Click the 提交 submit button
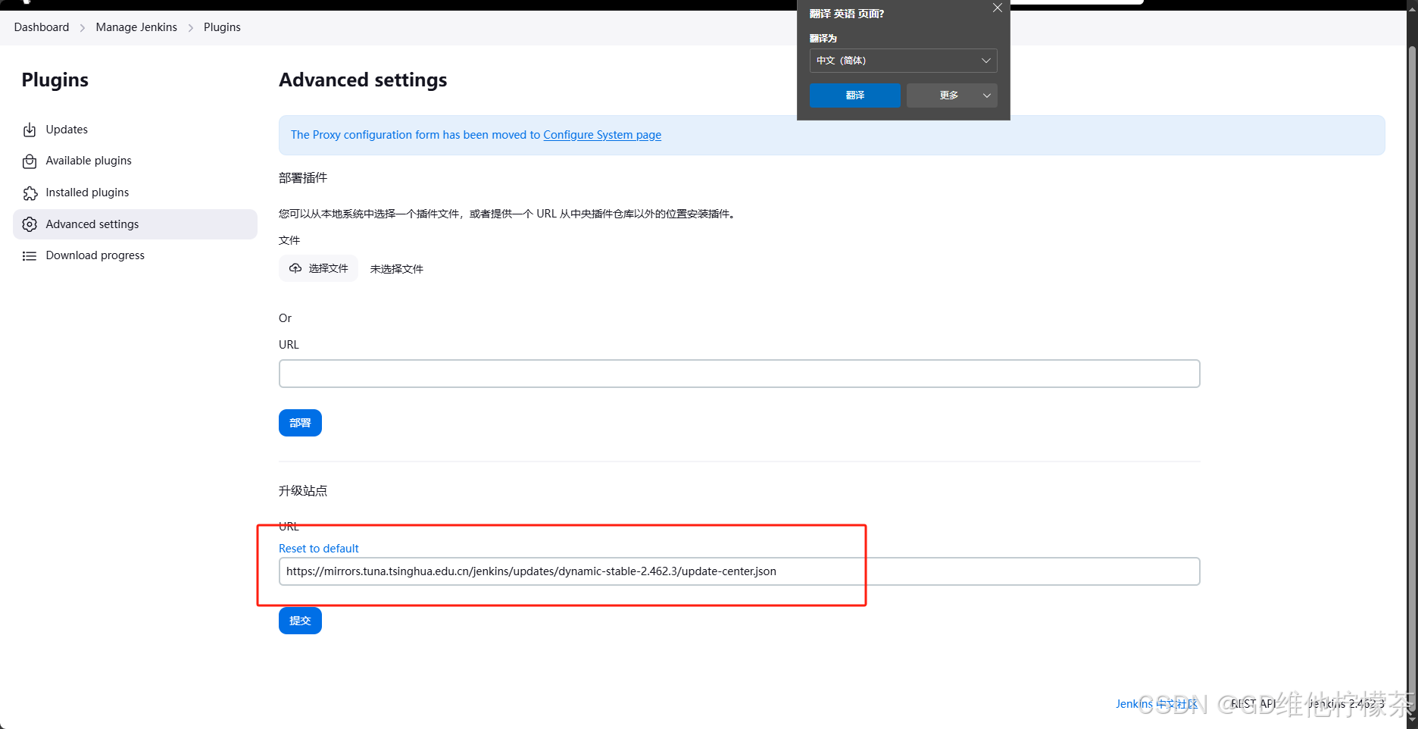This screenshot has height=729, width=1418. coord(300,621)
